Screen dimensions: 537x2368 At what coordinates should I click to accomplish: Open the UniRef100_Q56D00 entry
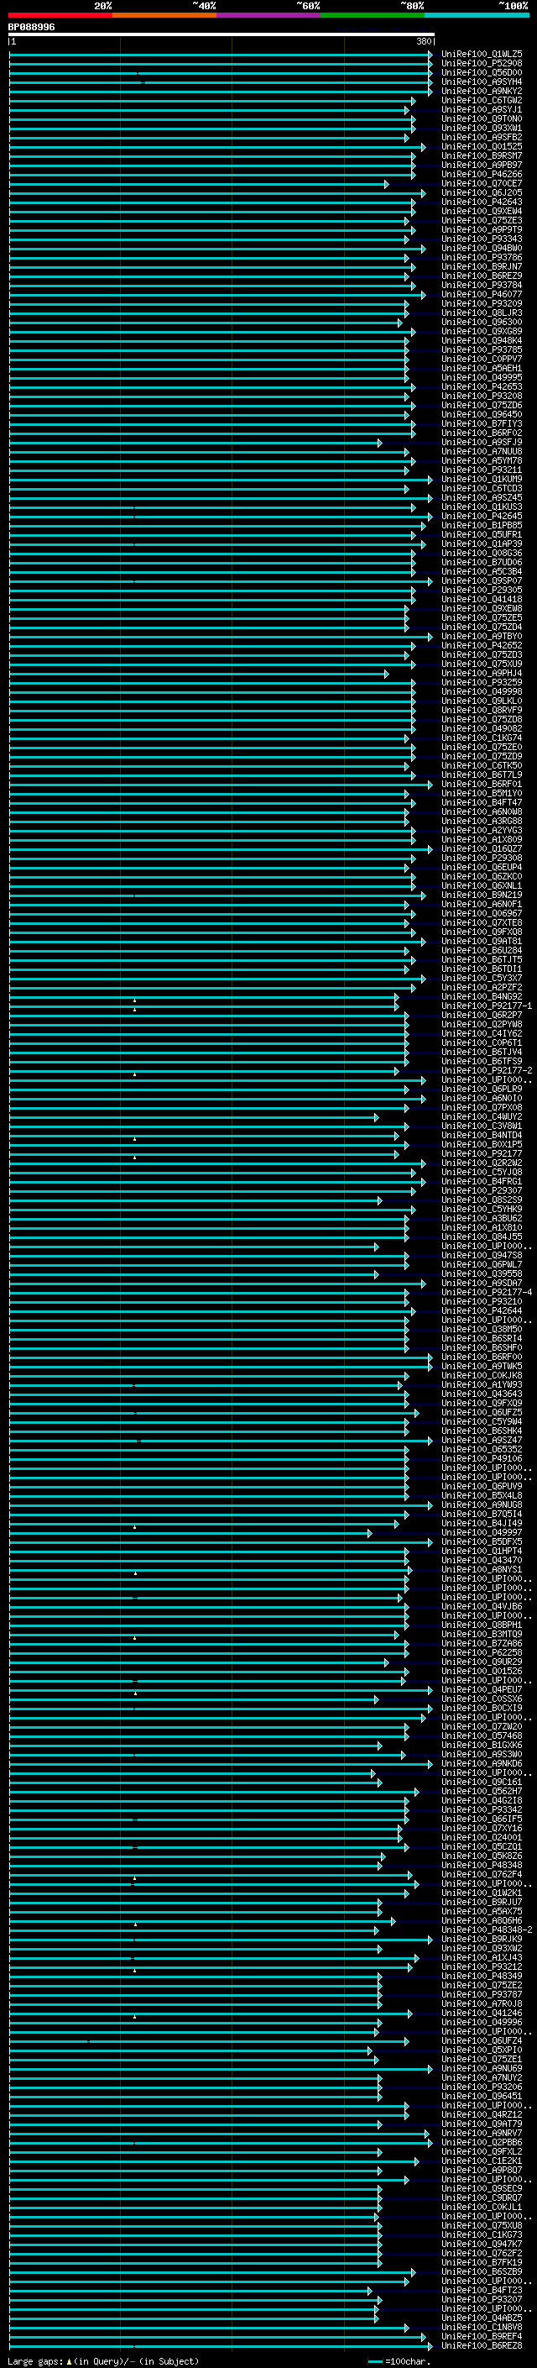click(482, 74)
